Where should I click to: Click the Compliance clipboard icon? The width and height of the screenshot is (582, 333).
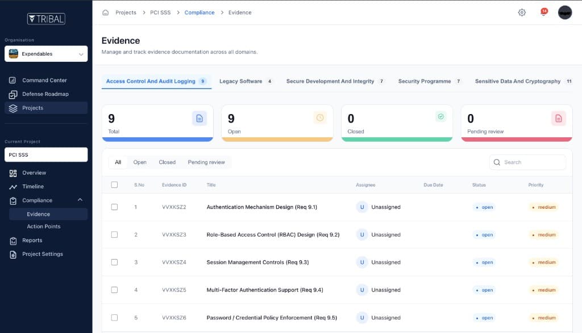(13, 200)
